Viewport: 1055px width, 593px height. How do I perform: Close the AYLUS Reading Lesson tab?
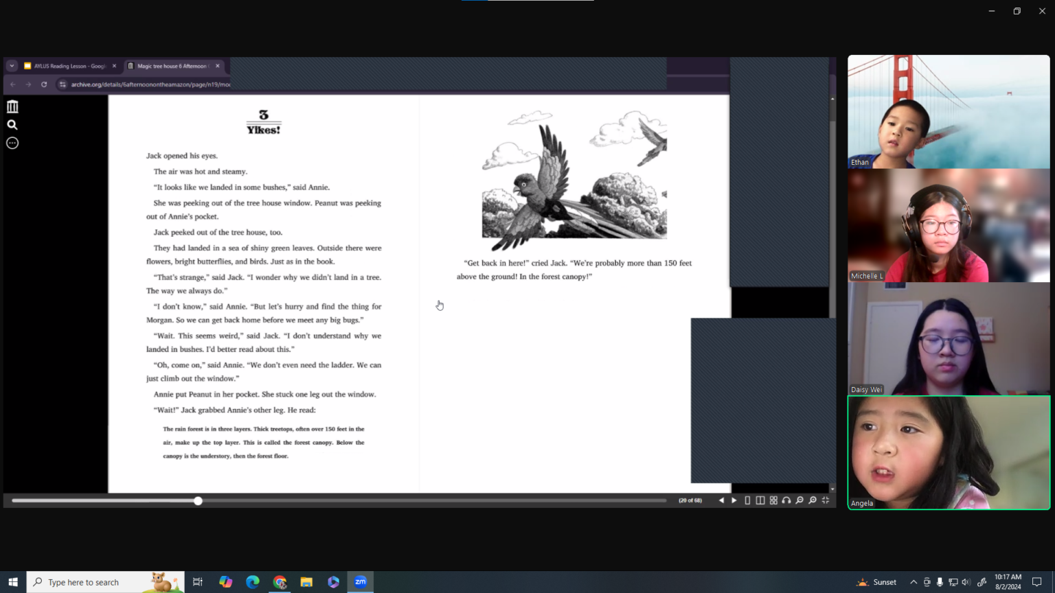click(x=114, y=66)
